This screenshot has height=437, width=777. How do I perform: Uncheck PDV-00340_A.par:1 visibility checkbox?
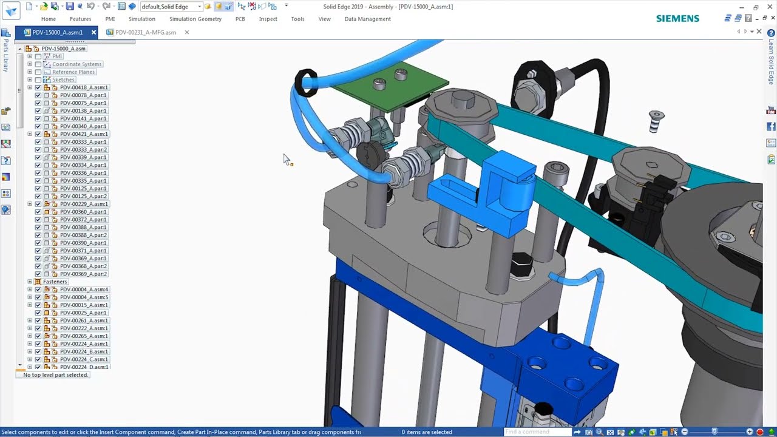click(x=38, y=126)
